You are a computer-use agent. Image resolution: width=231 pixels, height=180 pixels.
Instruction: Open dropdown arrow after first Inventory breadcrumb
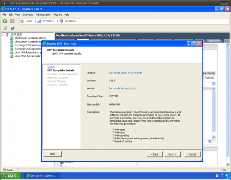click(58, 21)
